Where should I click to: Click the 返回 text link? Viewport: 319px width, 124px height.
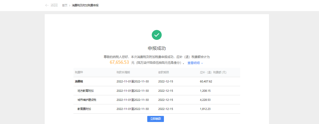click(54, 5)
